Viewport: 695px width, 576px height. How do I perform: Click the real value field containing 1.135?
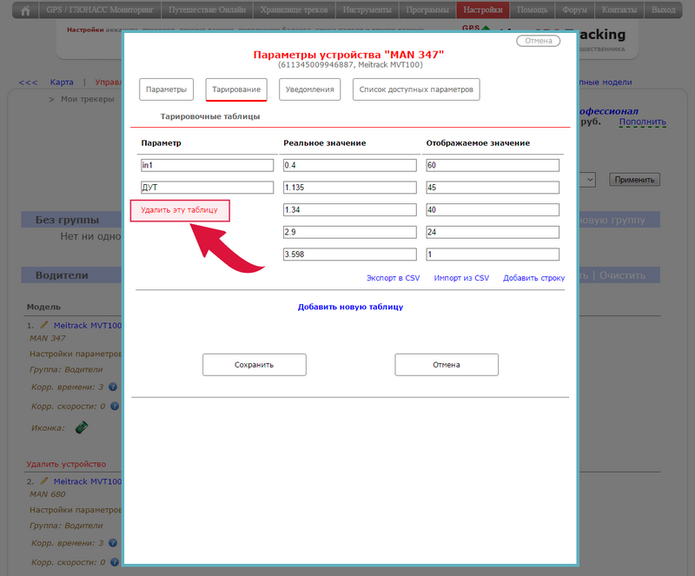350,187
